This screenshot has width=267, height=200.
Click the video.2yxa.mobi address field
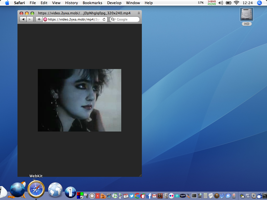(75, 19)
